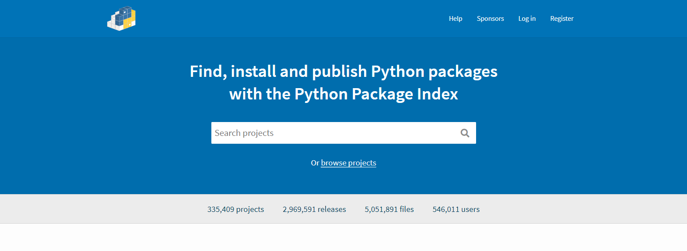The image size is (687, 251).
Task: Open the Sponsors page
Action: coord(490,19)
